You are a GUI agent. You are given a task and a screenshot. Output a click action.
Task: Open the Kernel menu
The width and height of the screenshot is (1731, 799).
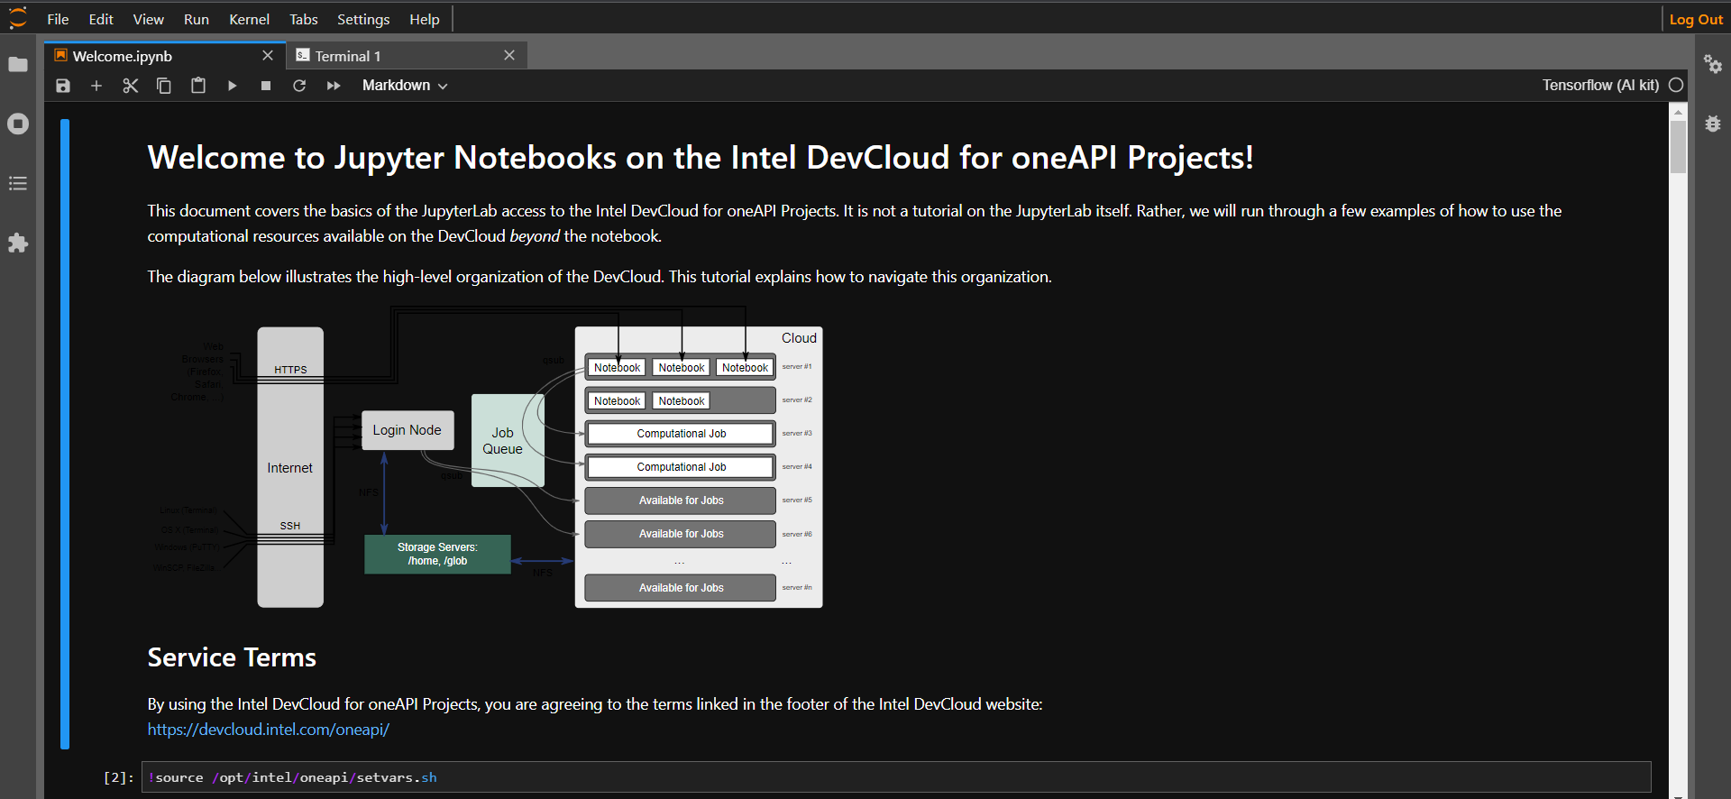pyautogui.click(x=249, y=19)
